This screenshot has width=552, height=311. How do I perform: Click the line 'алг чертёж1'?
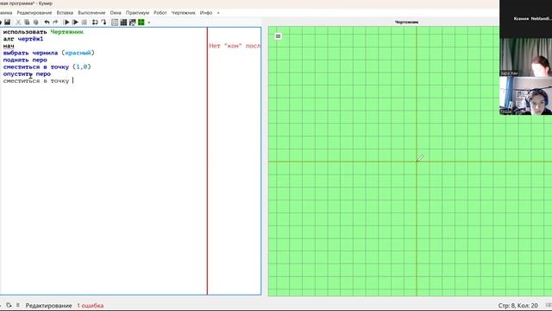(x=23, y=39)
